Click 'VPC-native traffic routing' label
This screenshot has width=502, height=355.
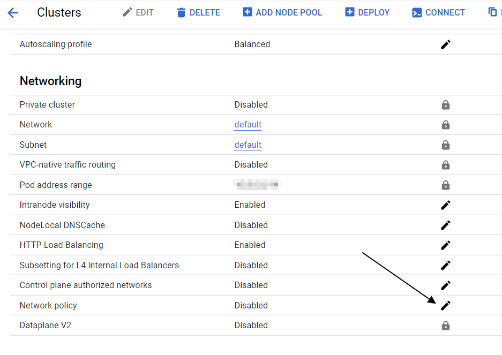click(68, 164)
